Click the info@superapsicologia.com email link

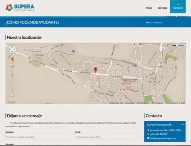tap(163, 138)
